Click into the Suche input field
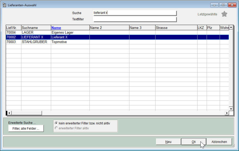 tap(135, 13)
